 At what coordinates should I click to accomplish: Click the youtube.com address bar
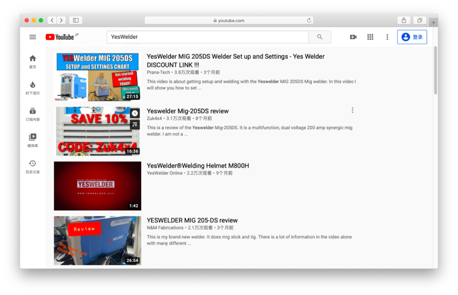(229, 20)
